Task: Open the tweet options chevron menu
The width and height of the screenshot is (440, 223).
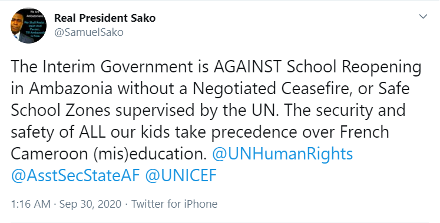Action: [x=423, y=16]
